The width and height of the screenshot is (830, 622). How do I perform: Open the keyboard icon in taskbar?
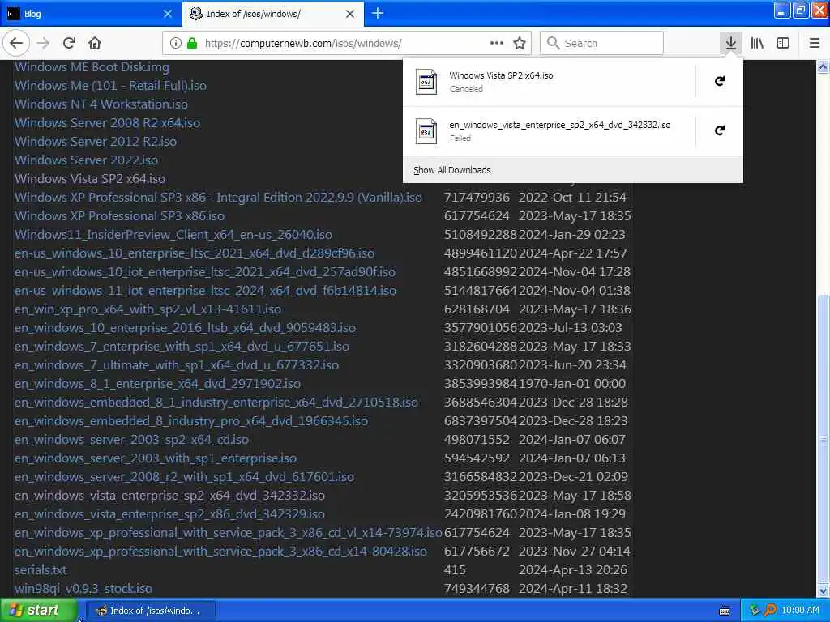pyautogui.click(x=725, y=611)
